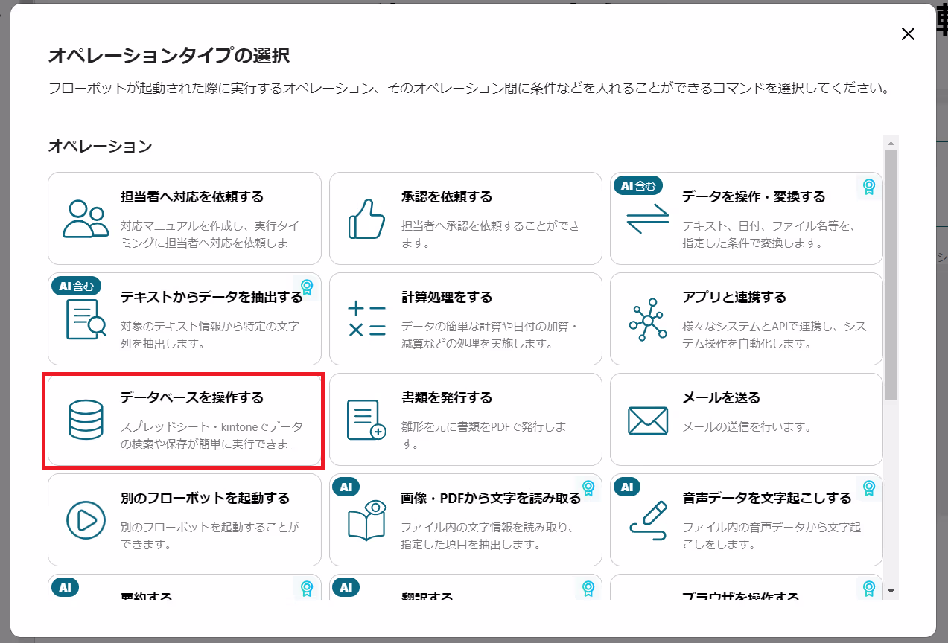Click the description starting スプレッドシート・kintoneでデータ
Screen dimensions: 948x643
212,435
